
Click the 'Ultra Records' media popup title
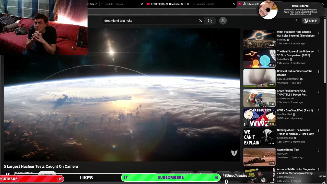(300, 6)
